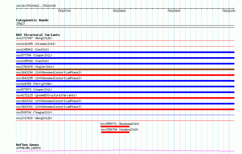Click the nsv577794 (Cooper2011) label
Image resolution: width=242 pixels, height=154 pixels.
coord(34,55)
